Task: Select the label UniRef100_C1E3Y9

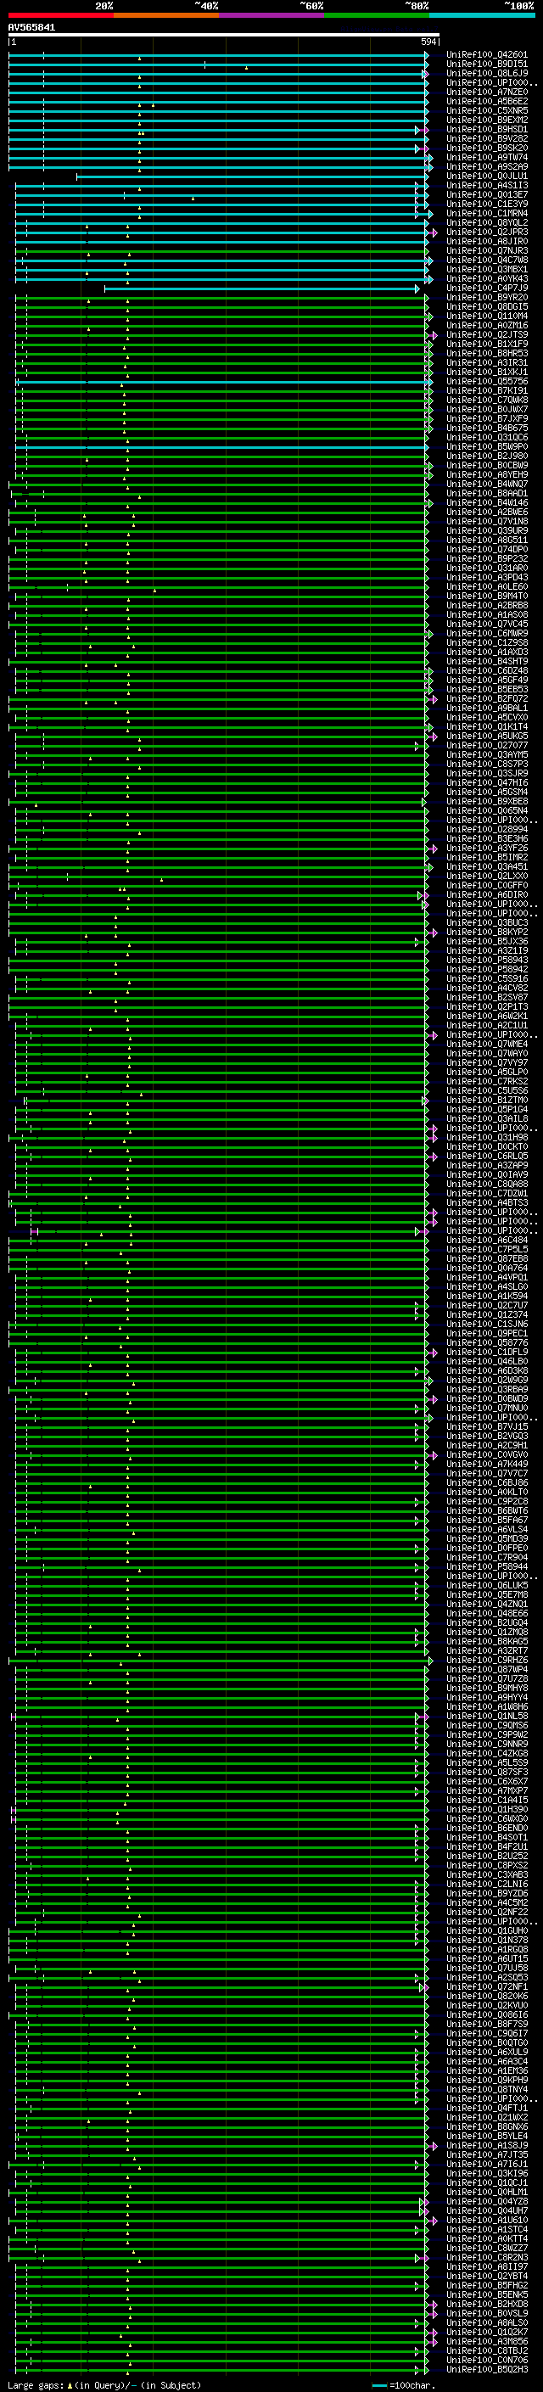Action: (486, 204)
